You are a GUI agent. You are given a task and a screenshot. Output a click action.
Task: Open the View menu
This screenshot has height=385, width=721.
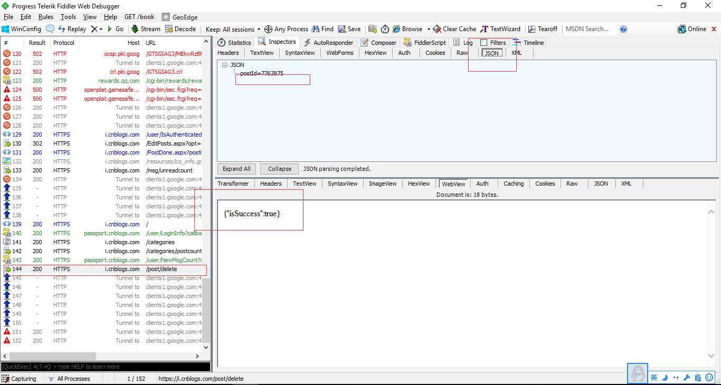90,17
